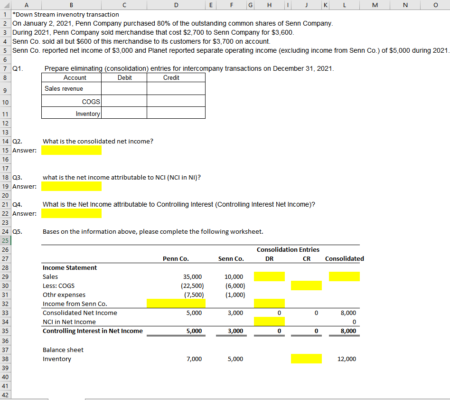Click the yellow answer cell for Q3

coord(71,186)
